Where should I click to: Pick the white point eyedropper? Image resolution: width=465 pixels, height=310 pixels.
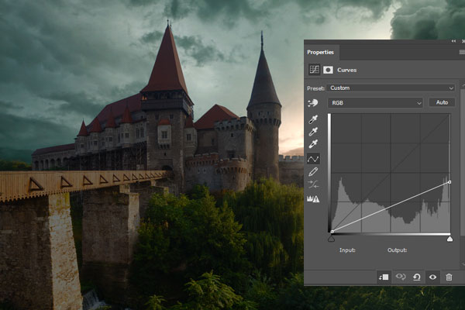(x=313, y=144)
